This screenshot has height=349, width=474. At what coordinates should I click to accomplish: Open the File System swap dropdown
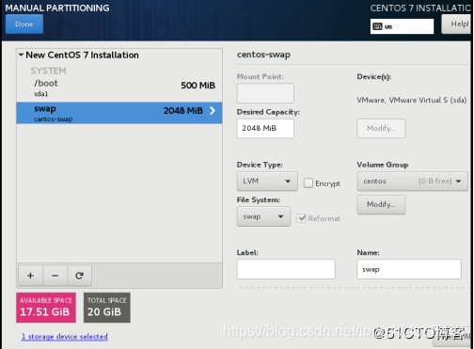263,216
